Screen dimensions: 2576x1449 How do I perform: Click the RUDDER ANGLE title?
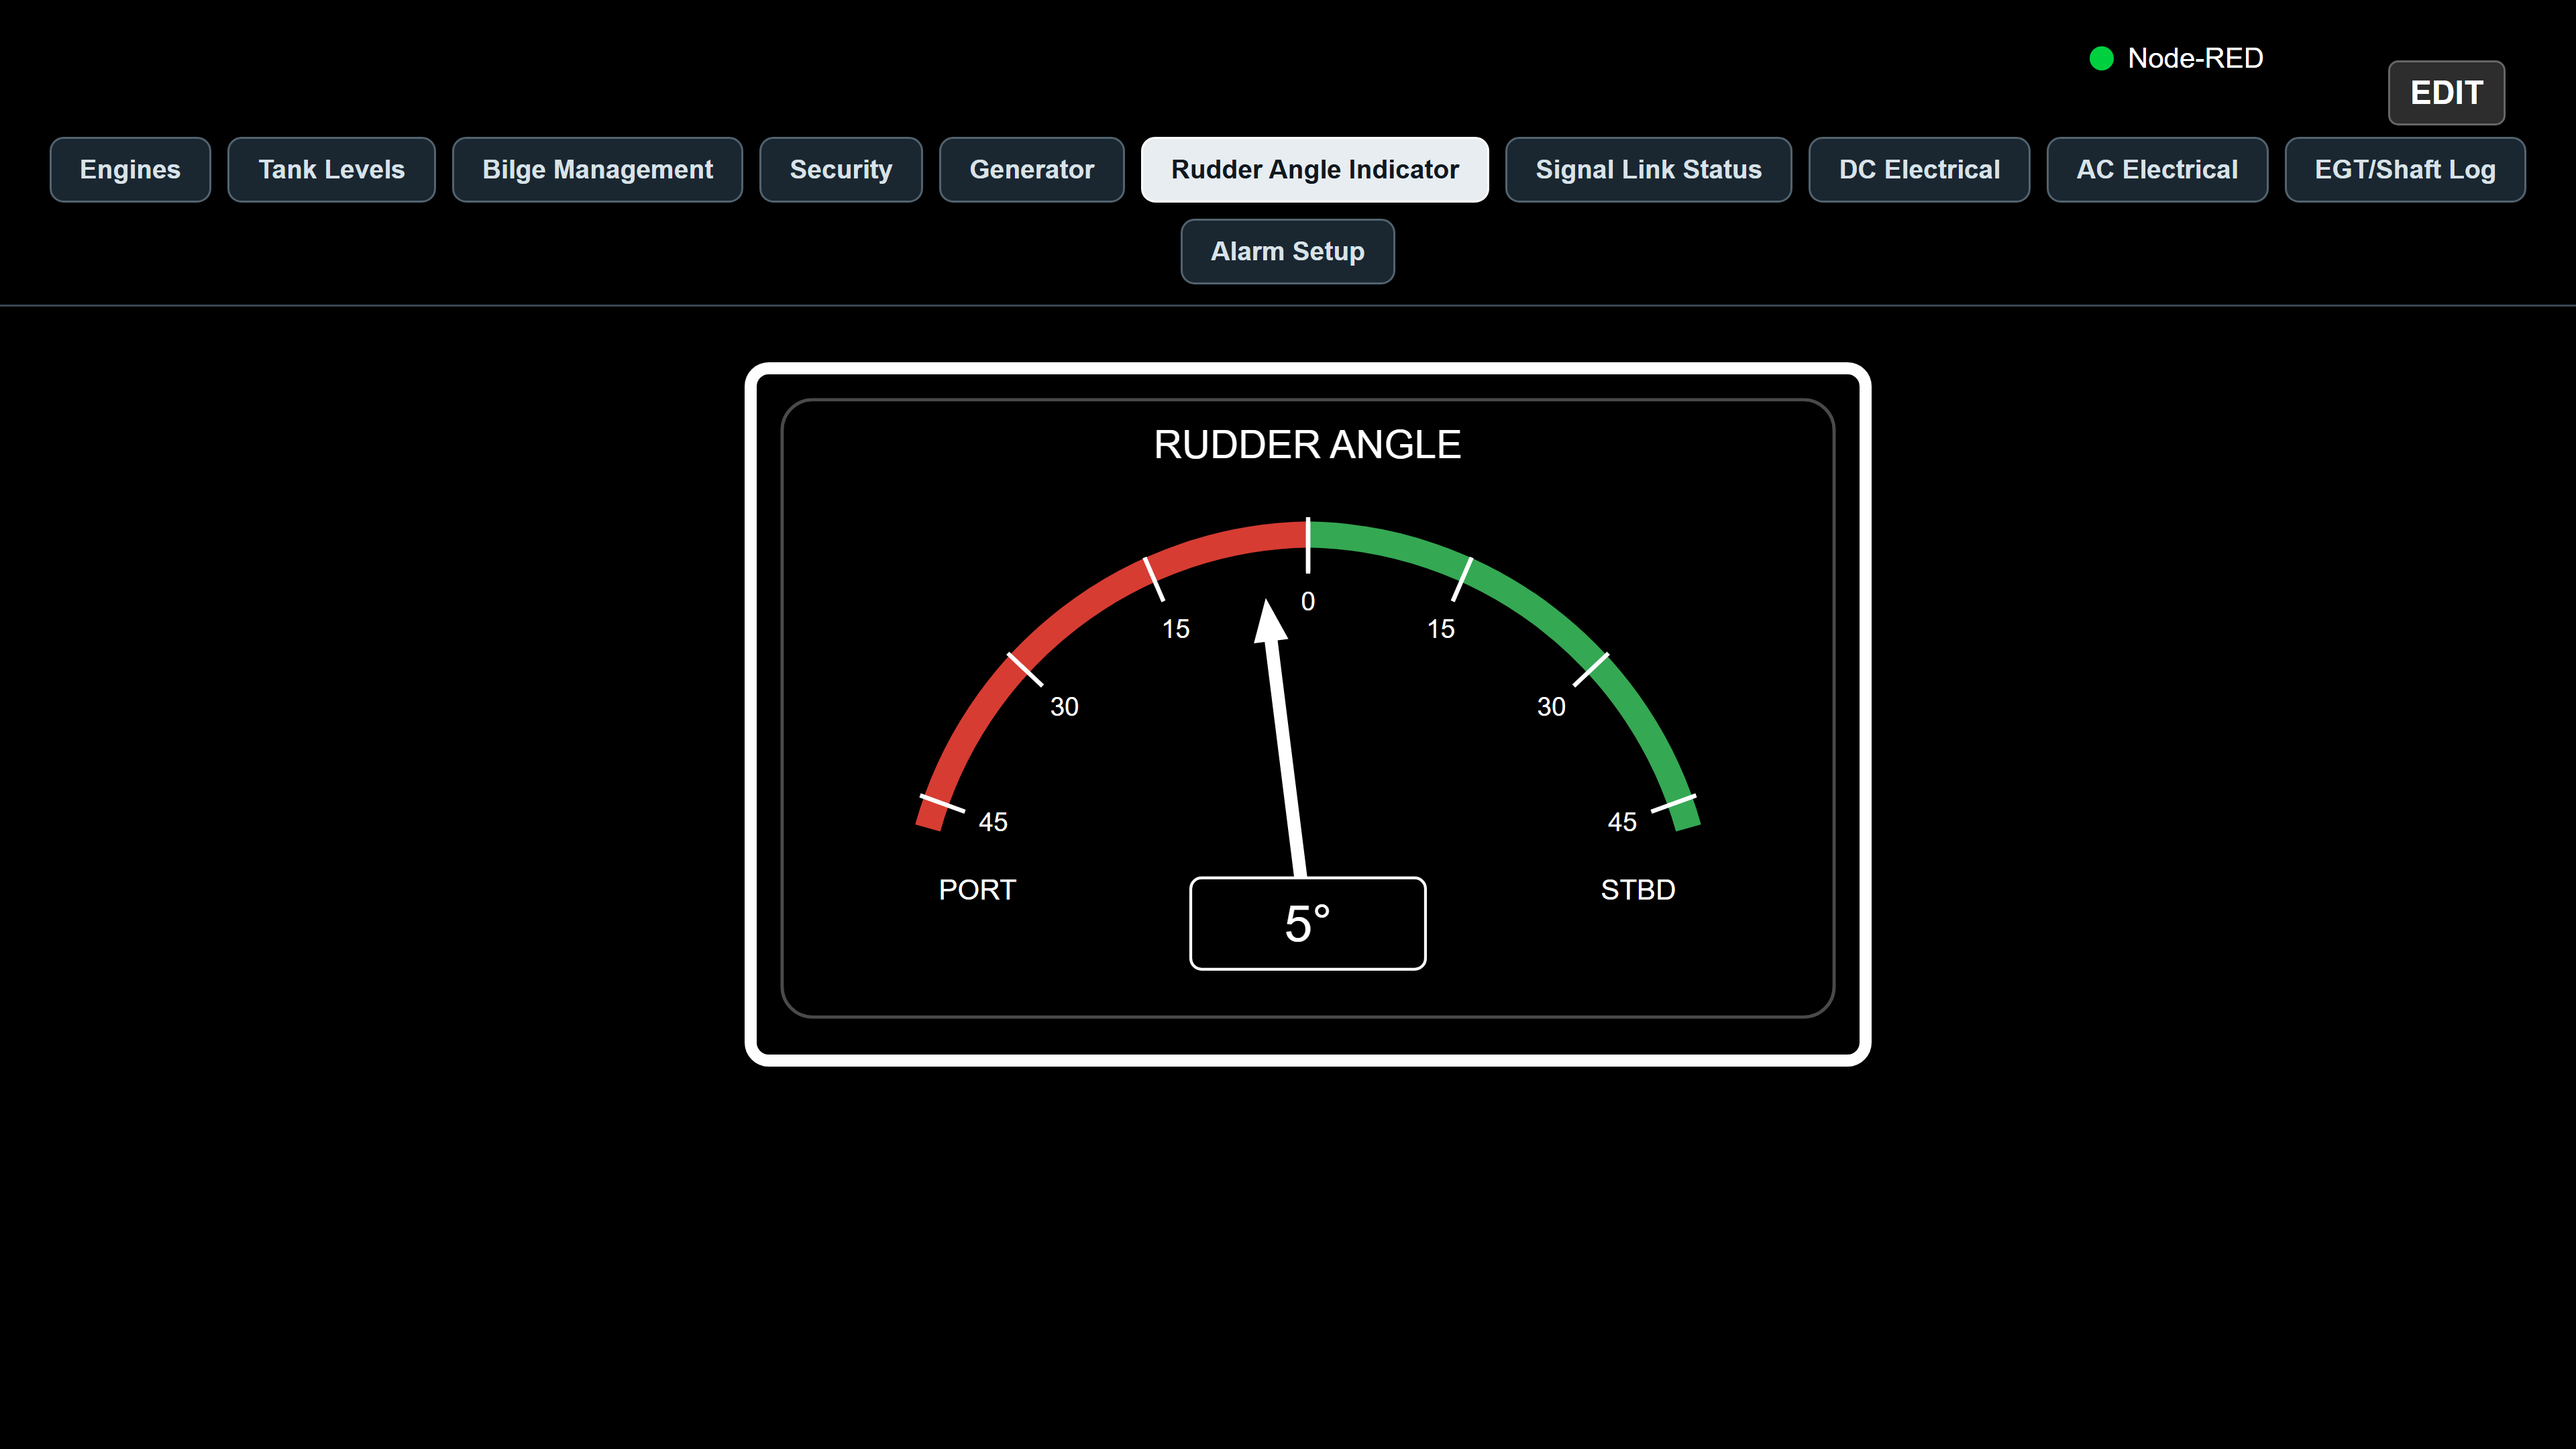[1307, 445]
